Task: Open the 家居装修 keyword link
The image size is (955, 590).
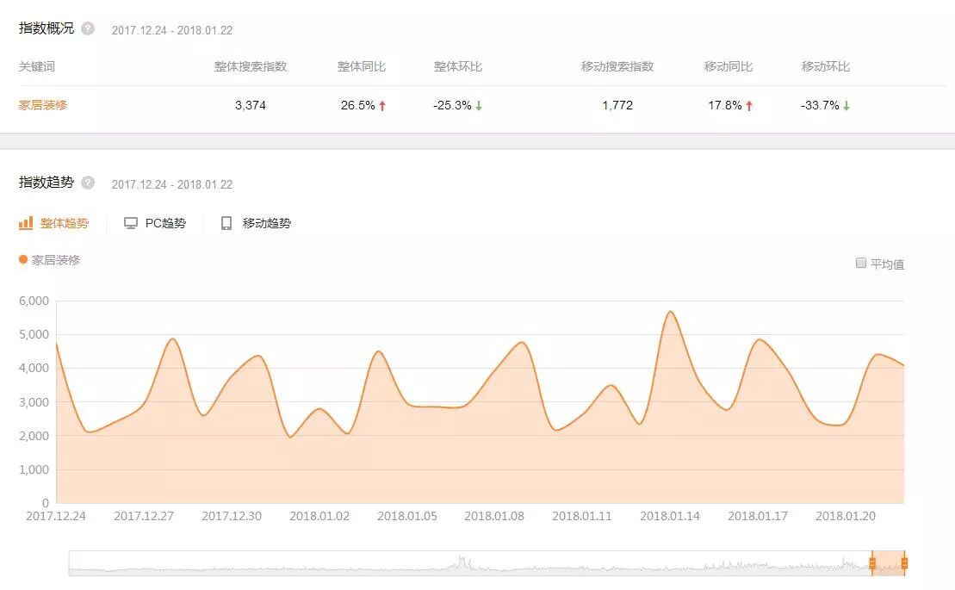Action: point(43,105)
